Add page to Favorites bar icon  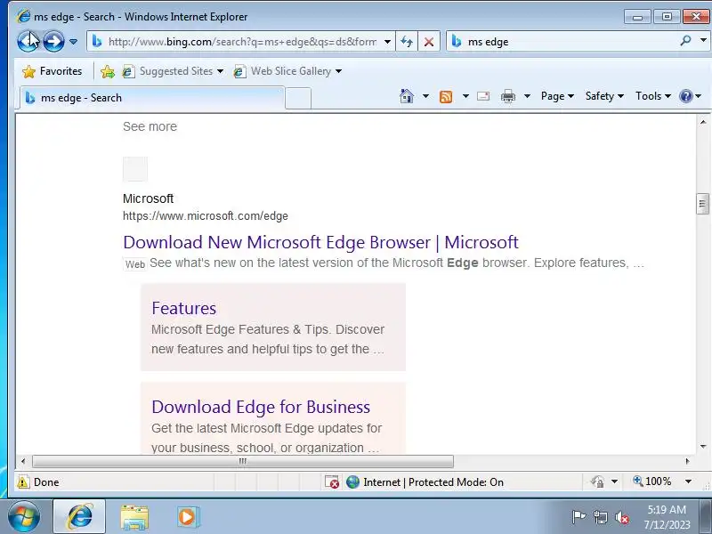click(108, 71)
